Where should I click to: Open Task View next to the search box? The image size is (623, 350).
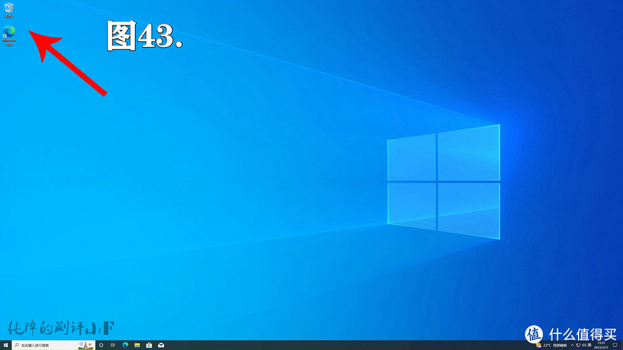(x=112, y=345)
